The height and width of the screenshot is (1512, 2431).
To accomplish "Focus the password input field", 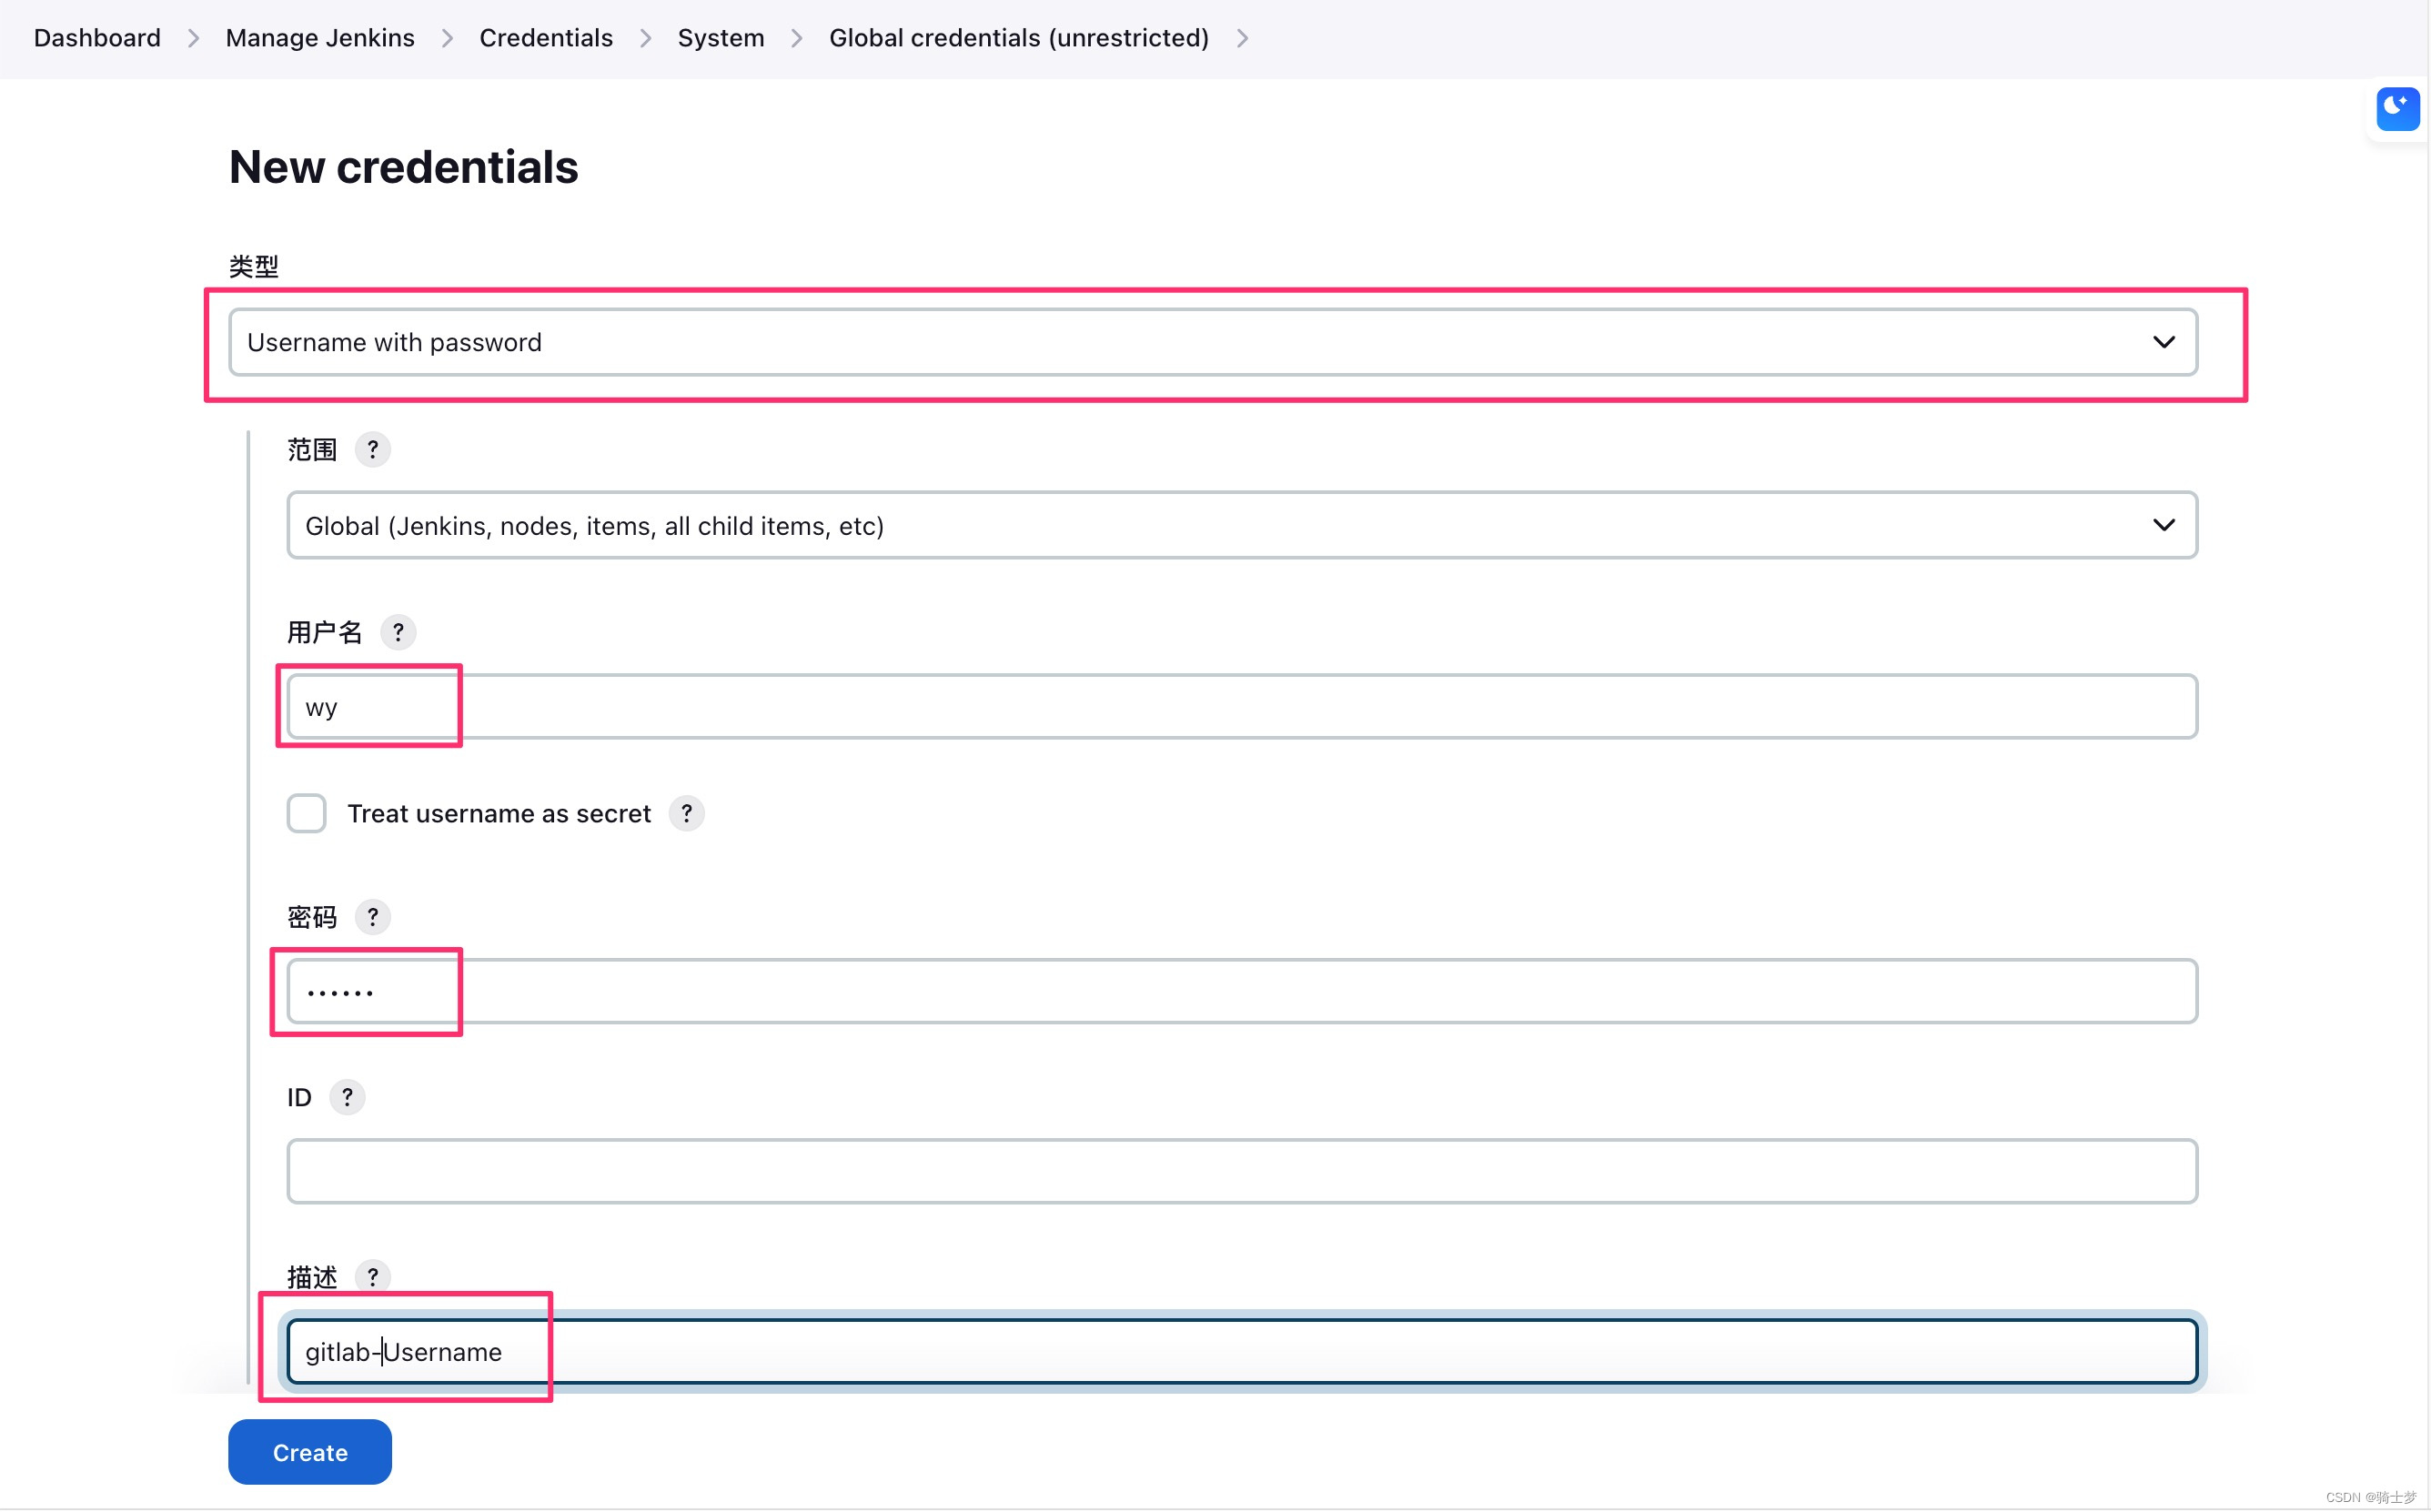I will click(x=1241, y=990).
